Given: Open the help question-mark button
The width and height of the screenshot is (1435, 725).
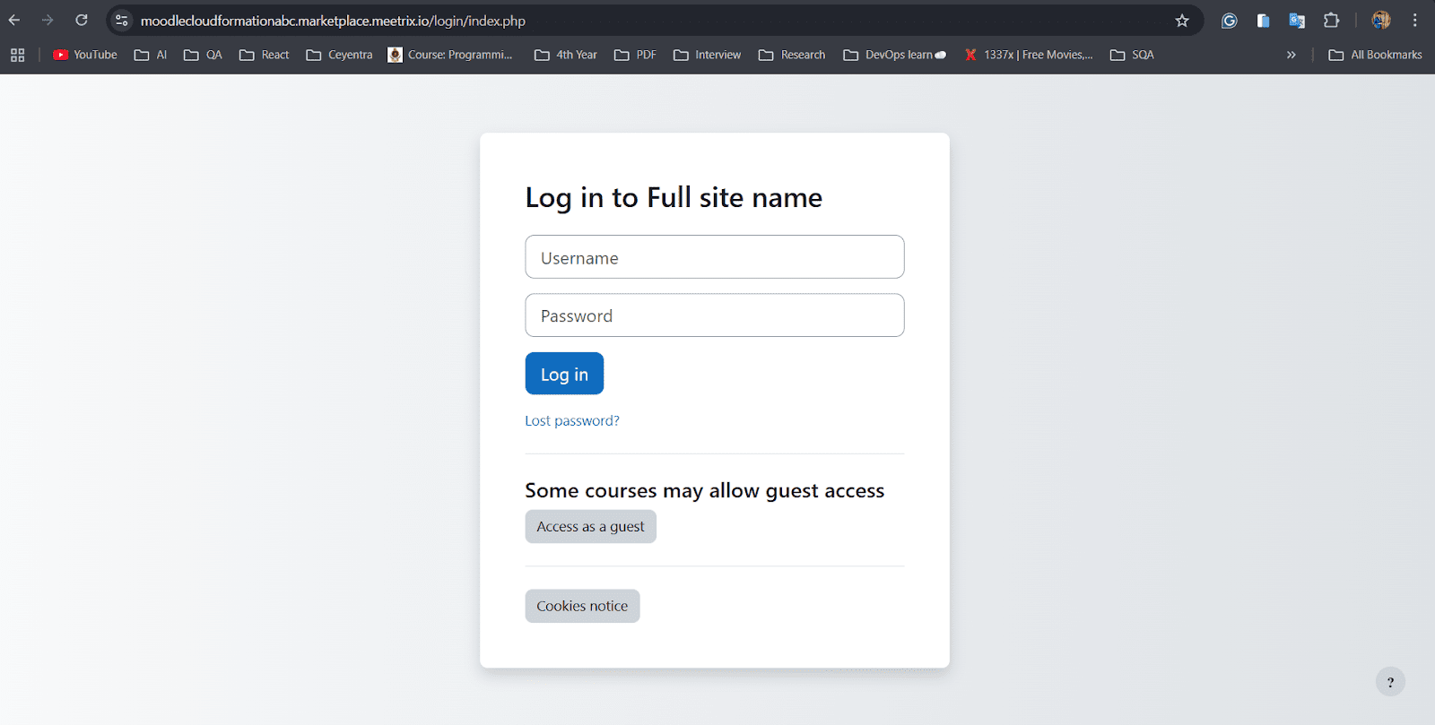Looking at the screenshot, I should pos(1390,682).
